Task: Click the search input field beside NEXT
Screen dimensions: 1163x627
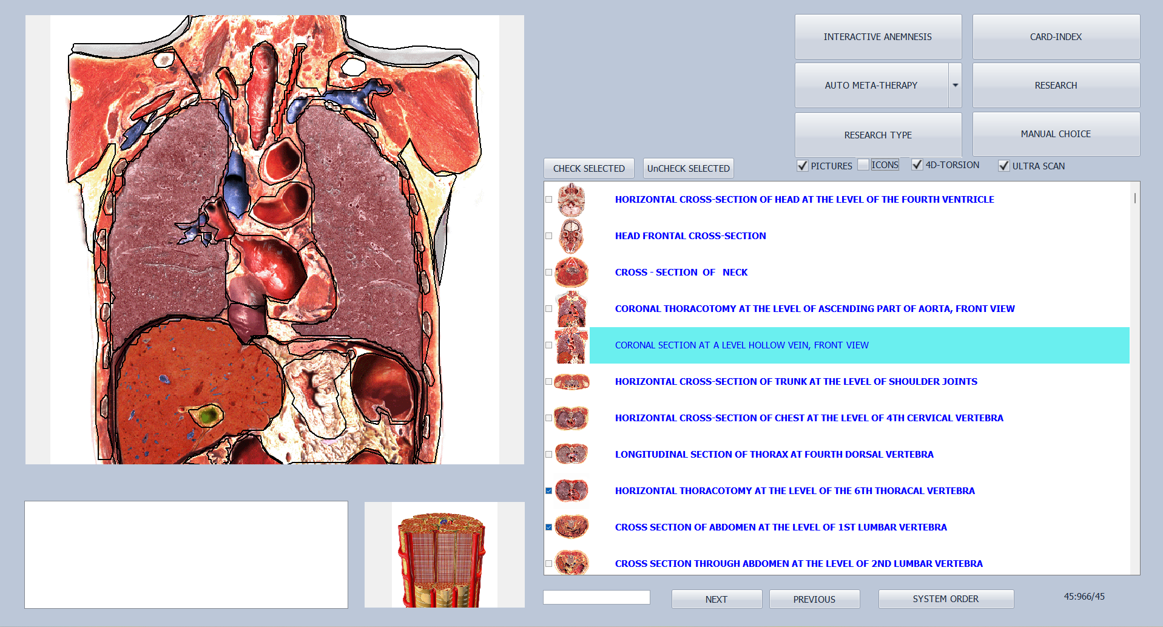Action: point(596,597)
